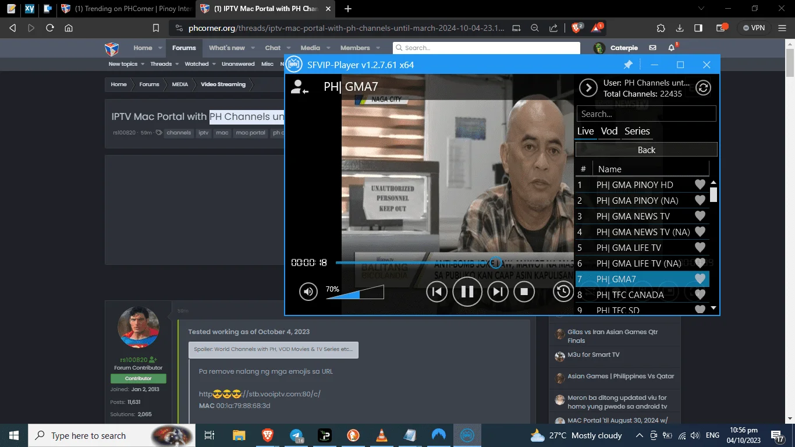Switch to the Vod tab
The width and height of the screenshot is (795, 447).
pyautogui.click(x=609, y=131)
